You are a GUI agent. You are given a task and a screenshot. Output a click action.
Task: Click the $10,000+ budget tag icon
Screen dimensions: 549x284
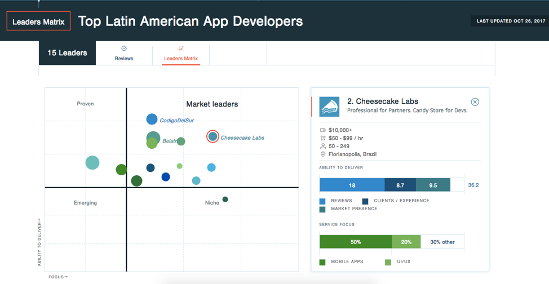point(323,130)
